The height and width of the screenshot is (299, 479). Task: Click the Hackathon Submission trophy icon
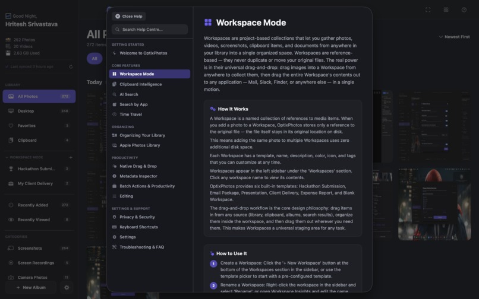(11, 168)
